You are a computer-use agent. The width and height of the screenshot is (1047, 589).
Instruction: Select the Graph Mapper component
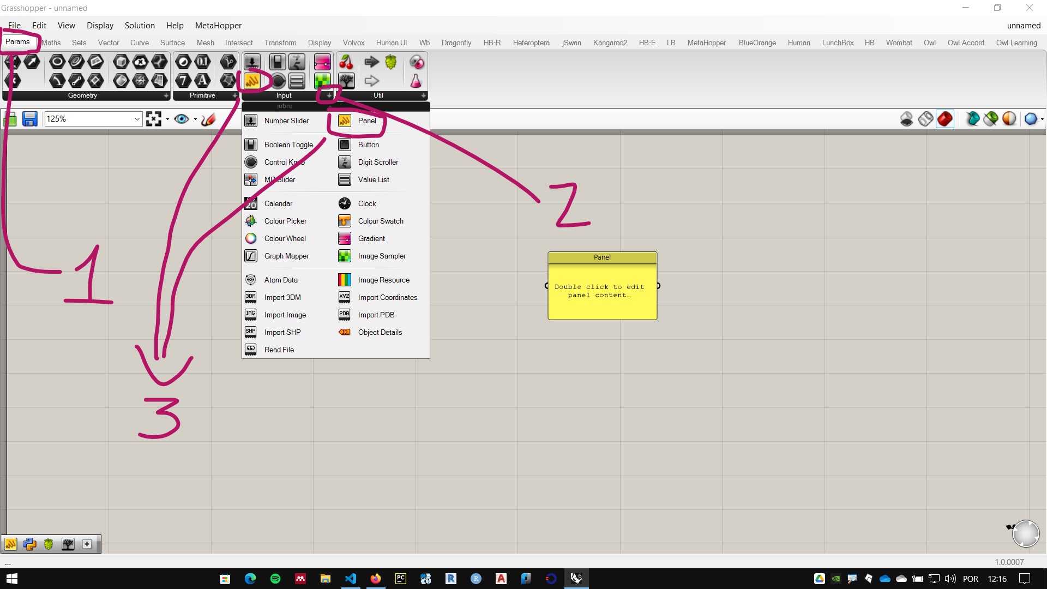click(x=286, y=256)
